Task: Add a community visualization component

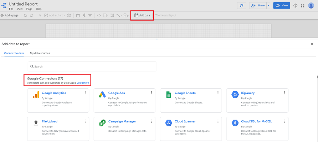Action: (x=69, y=15)
